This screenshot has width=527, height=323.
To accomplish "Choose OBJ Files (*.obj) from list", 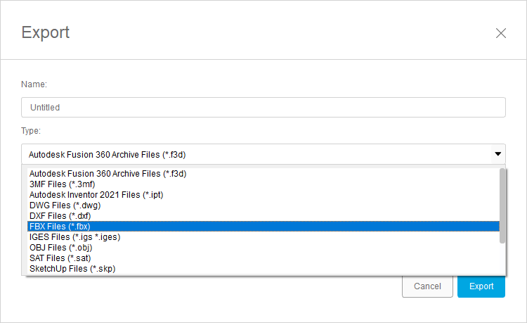I will 263,248.
